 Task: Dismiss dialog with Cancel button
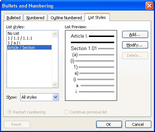pos(138,124)
